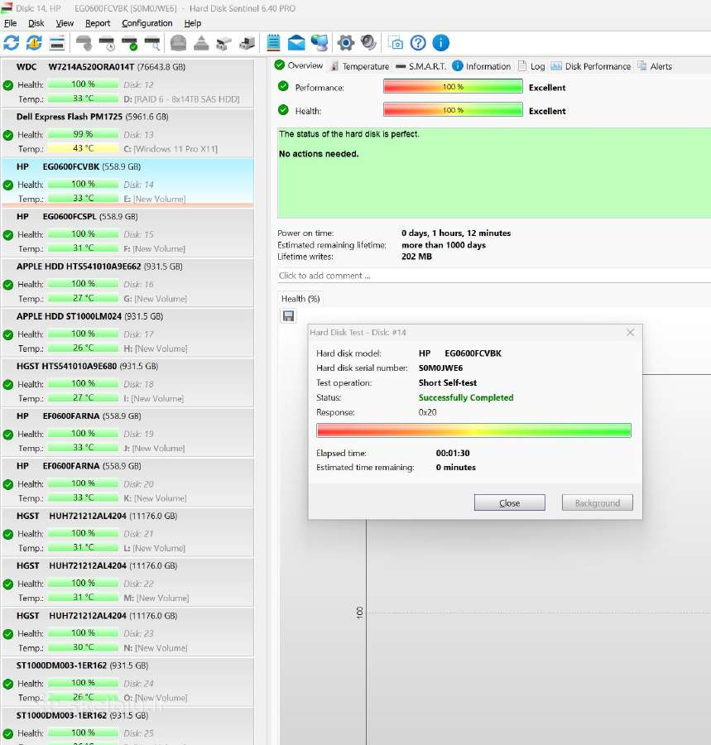Click 'more than 1000 days' lifetime value
The width and height of the screenshot is (711, 745).
(x=444, y=245)
